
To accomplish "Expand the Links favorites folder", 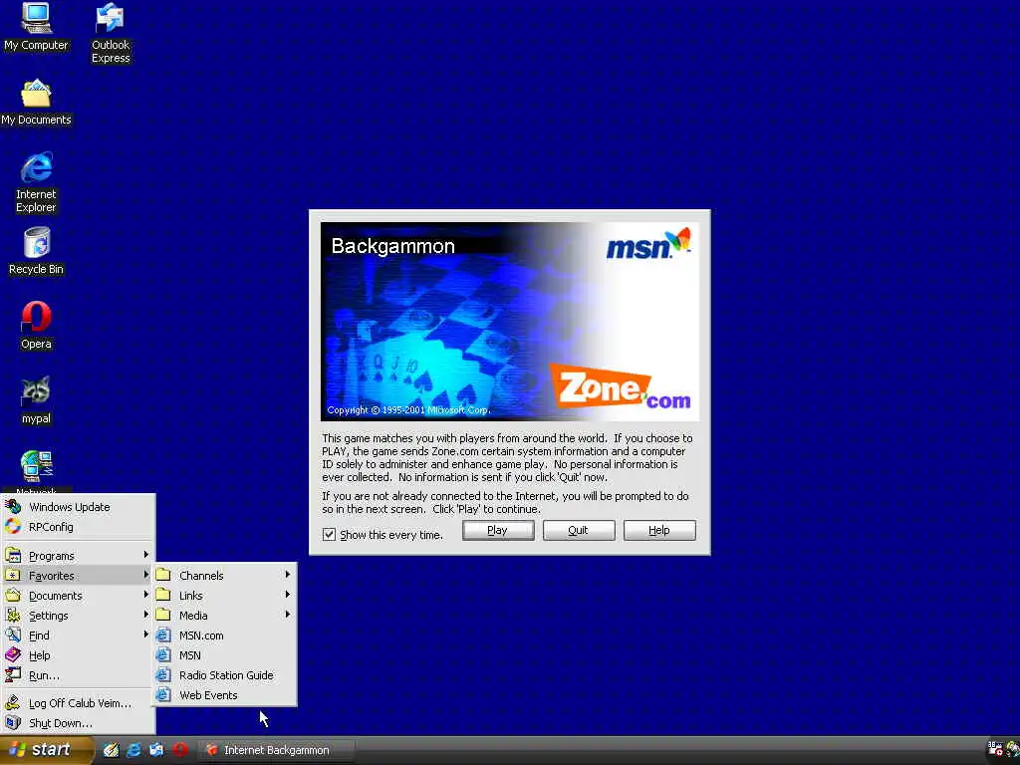I will [x=225, y=596].
